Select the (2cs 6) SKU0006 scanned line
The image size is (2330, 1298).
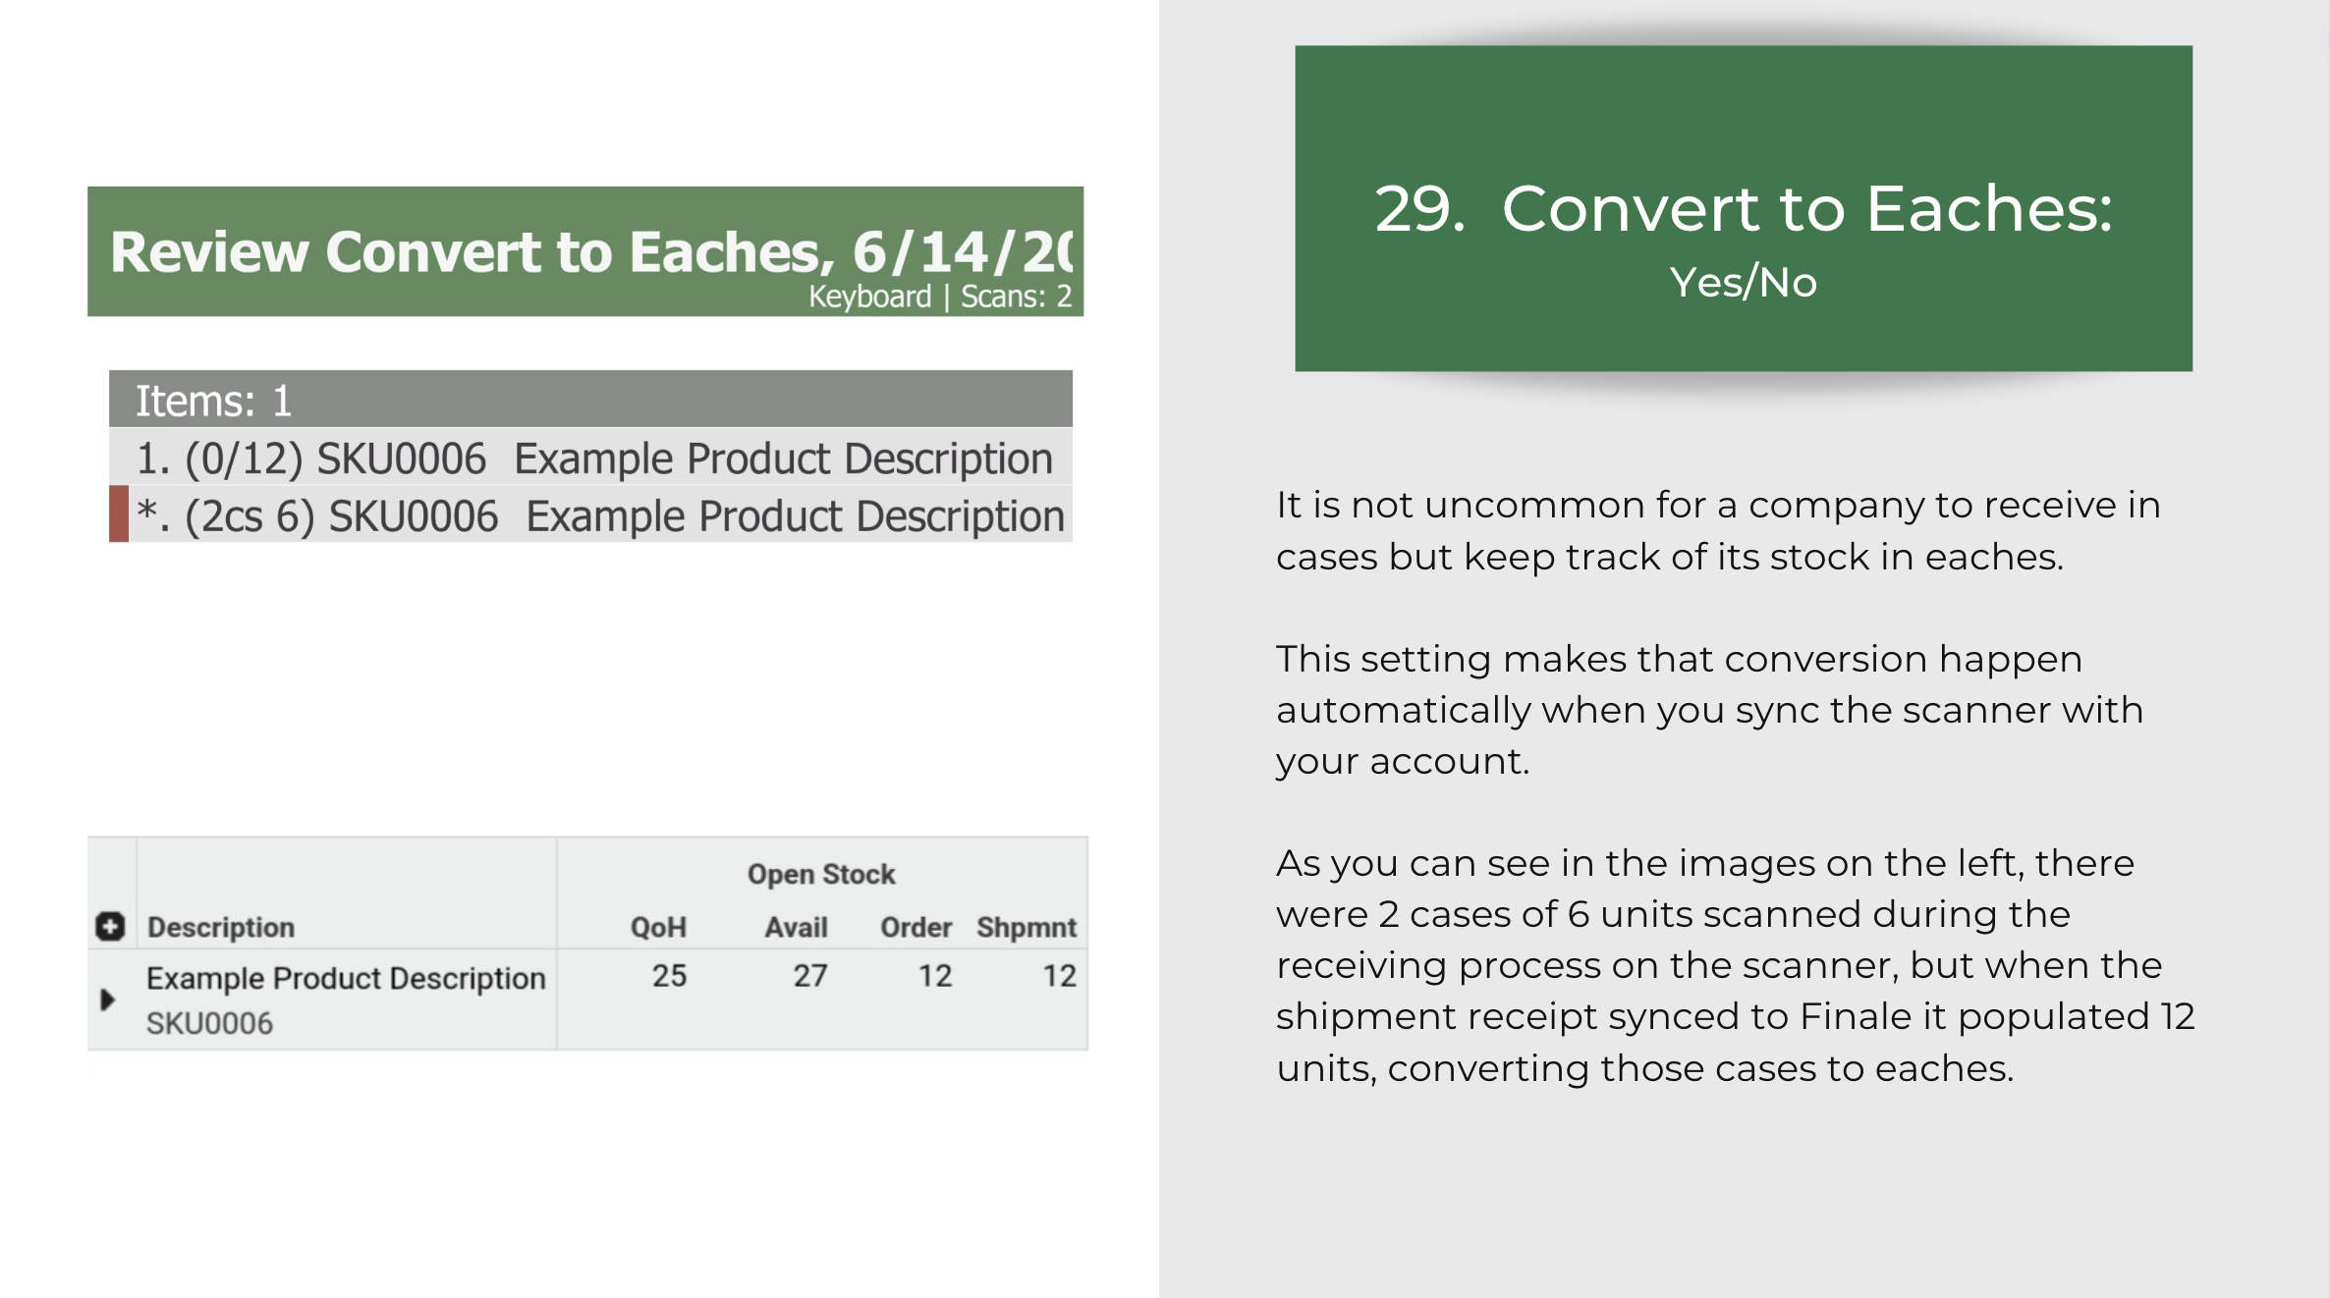point(590,514)
